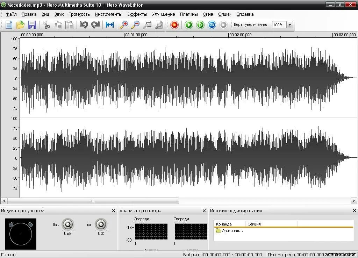This screenshot has height=258, width=358.
Task: Close the Индикаторы уровней panel
Action: coord(114,211)
